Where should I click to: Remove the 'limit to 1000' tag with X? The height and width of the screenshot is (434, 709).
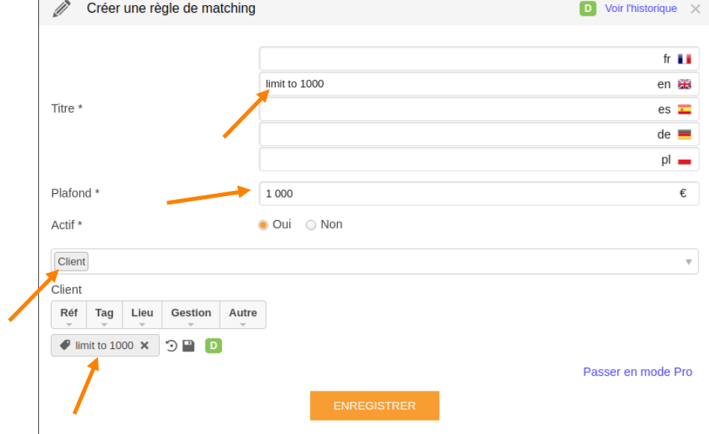(145, 345)
